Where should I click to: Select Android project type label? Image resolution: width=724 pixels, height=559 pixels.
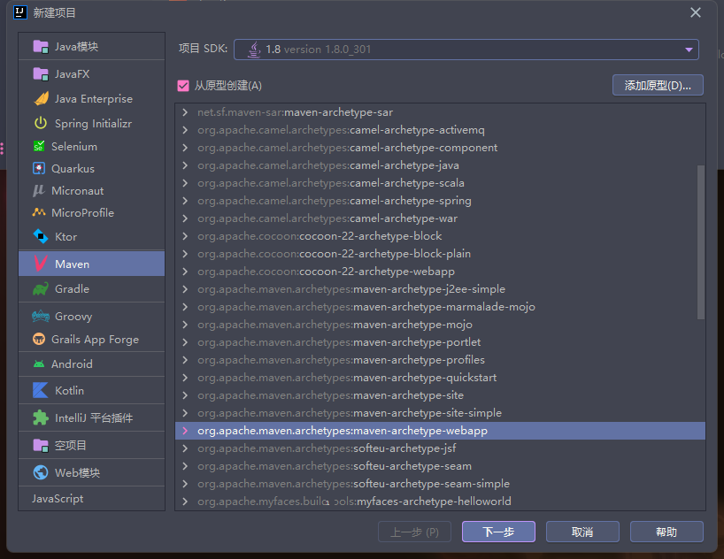(72, 364)
